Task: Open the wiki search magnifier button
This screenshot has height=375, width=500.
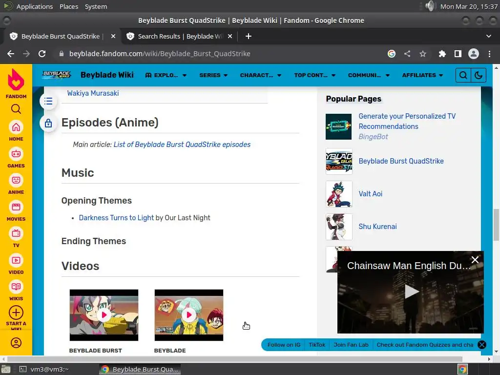Action: 463,75
